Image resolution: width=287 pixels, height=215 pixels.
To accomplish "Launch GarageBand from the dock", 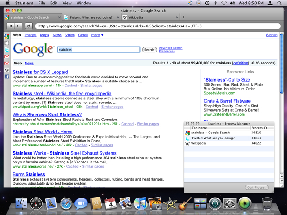I will click(x=185, y=203).
